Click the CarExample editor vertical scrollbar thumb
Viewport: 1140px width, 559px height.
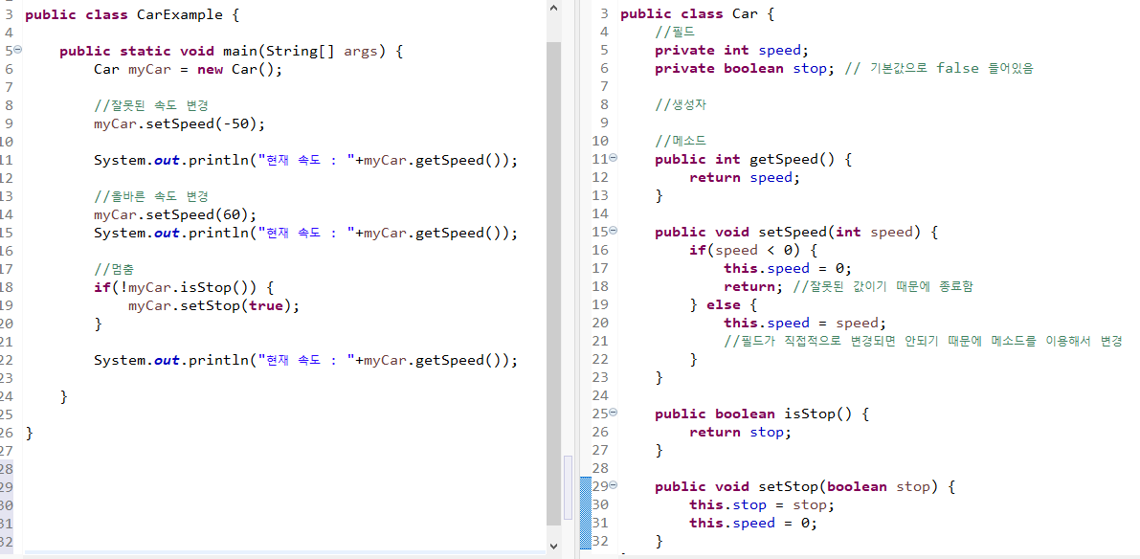pos(553,283)
